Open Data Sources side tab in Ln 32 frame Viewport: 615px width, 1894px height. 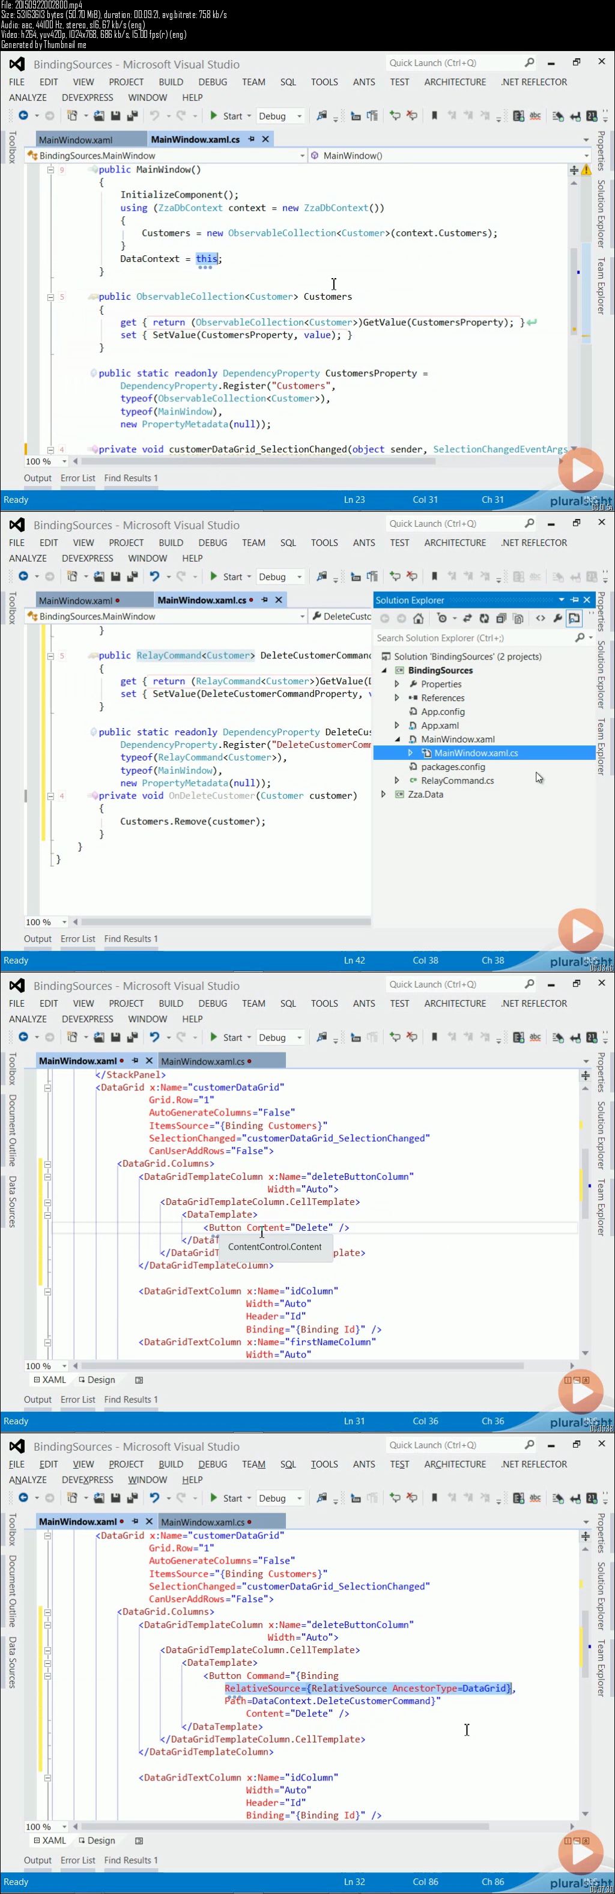tap(13, 1662)
